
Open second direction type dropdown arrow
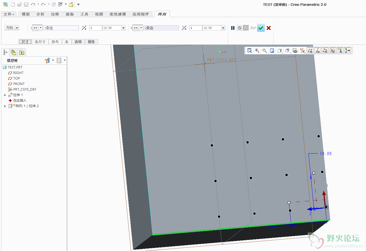tap(141, 28)
